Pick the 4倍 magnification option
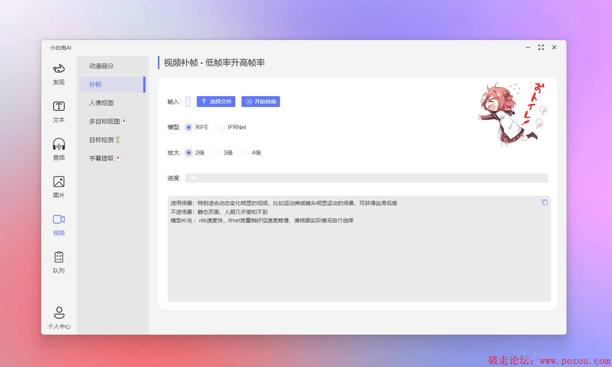The width and height of the screenshot is (612, 367). 245,153
